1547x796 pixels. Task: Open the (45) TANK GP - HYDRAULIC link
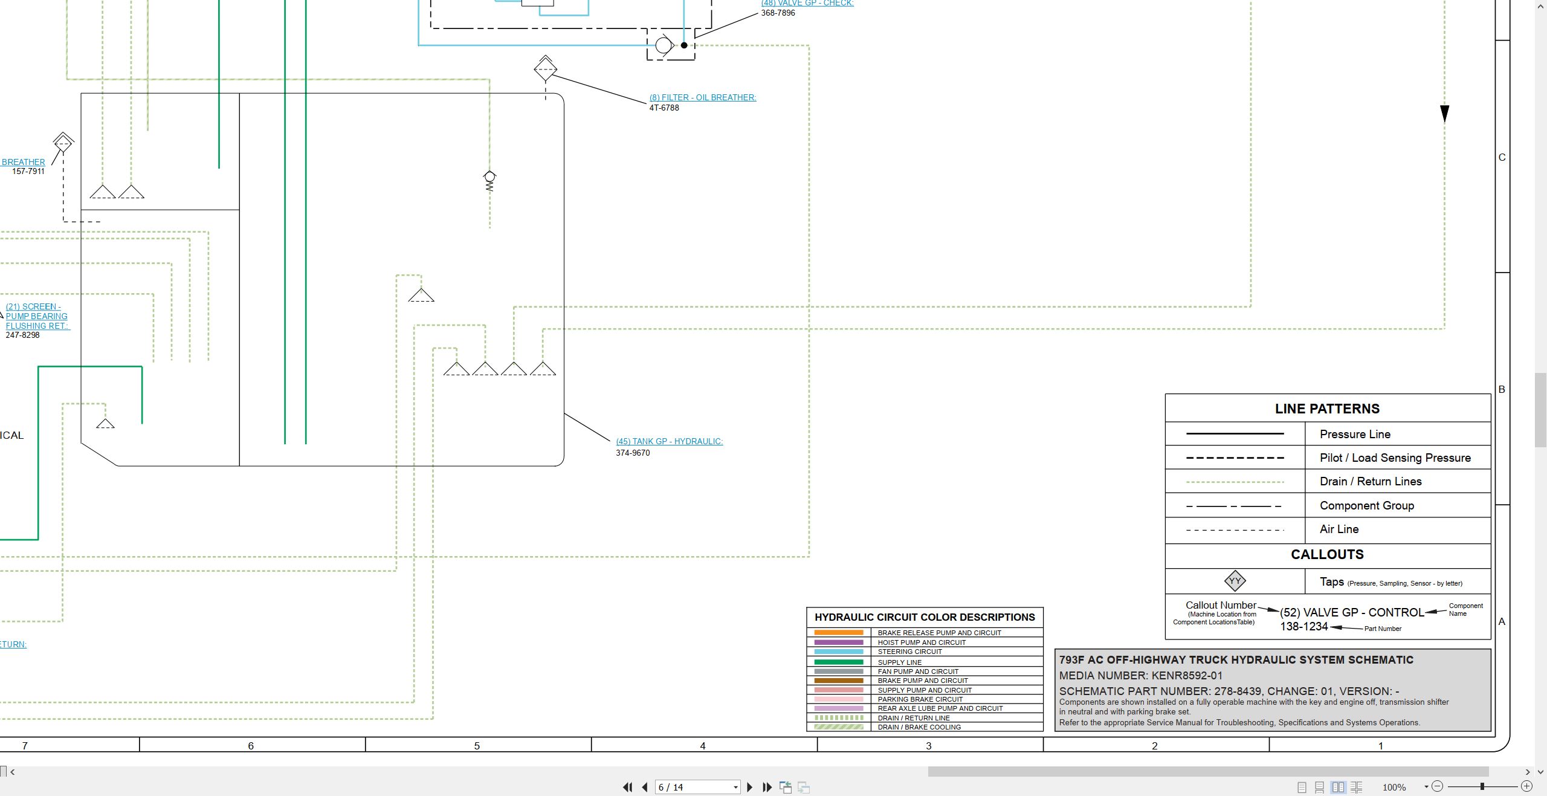click(x=670, y=441)
